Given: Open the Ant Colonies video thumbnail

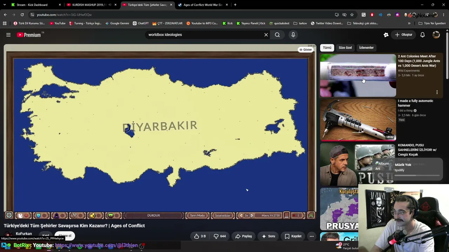Looking at the screenshot, I should [x=358, y=75].
